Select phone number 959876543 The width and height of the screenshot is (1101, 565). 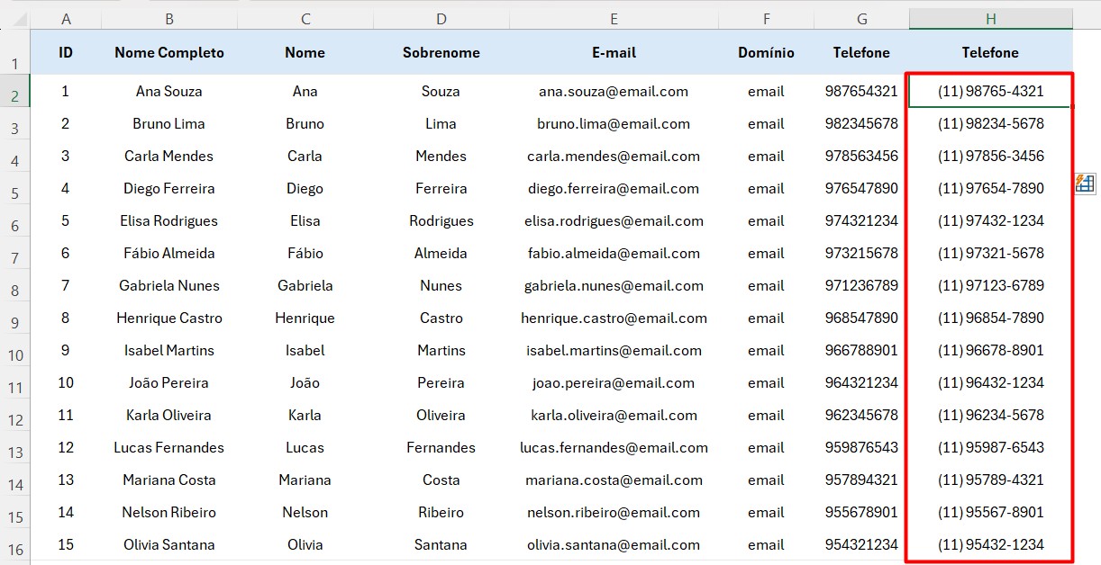pos(861,447)
